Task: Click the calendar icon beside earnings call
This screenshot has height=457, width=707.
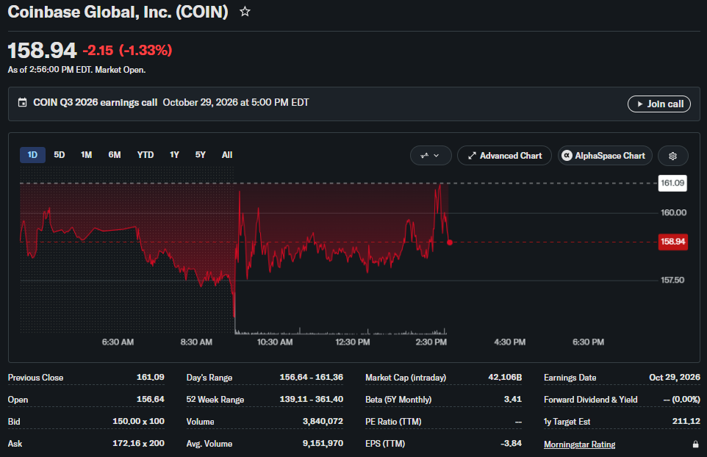Action: click(x=22, y=102)
